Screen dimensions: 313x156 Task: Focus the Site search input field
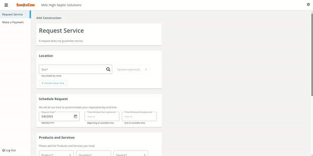coord(76,69)
